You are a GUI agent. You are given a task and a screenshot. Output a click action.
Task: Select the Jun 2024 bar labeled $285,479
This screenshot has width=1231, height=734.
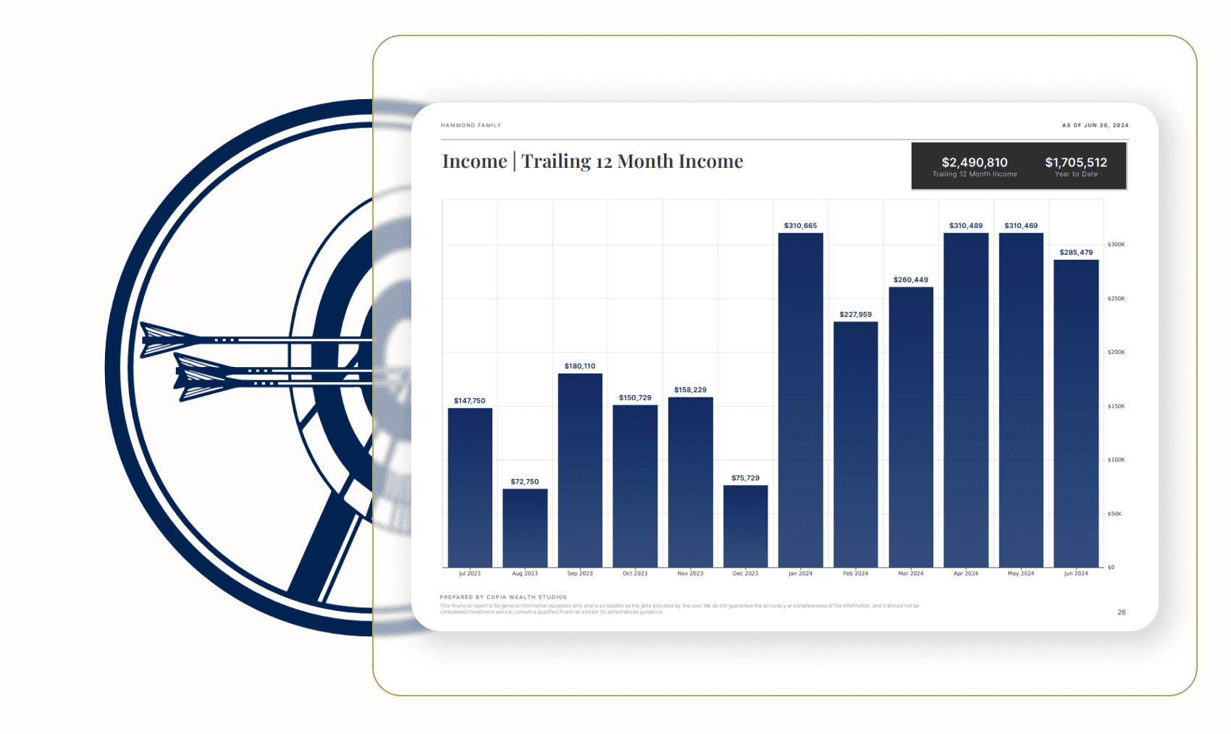pyautogui.click(x=1076, y=413)
